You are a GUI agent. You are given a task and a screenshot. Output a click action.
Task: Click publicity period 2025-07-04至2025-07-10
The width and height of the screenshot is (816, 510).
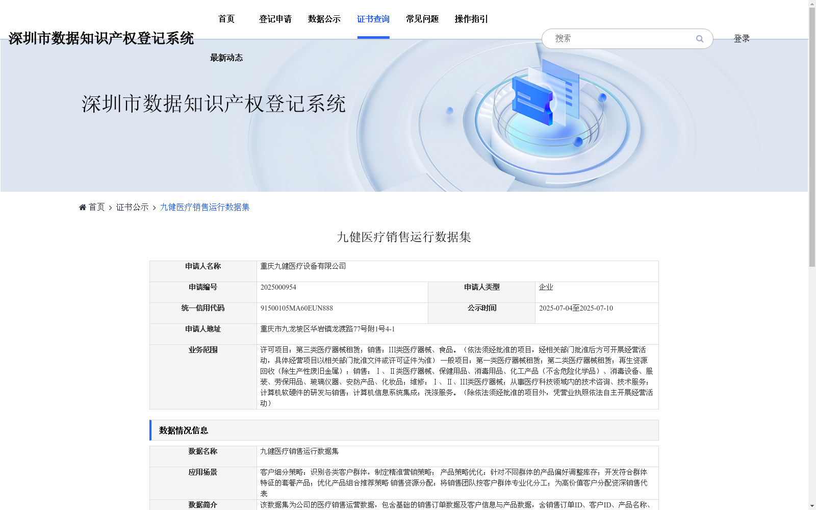[576, 308]
